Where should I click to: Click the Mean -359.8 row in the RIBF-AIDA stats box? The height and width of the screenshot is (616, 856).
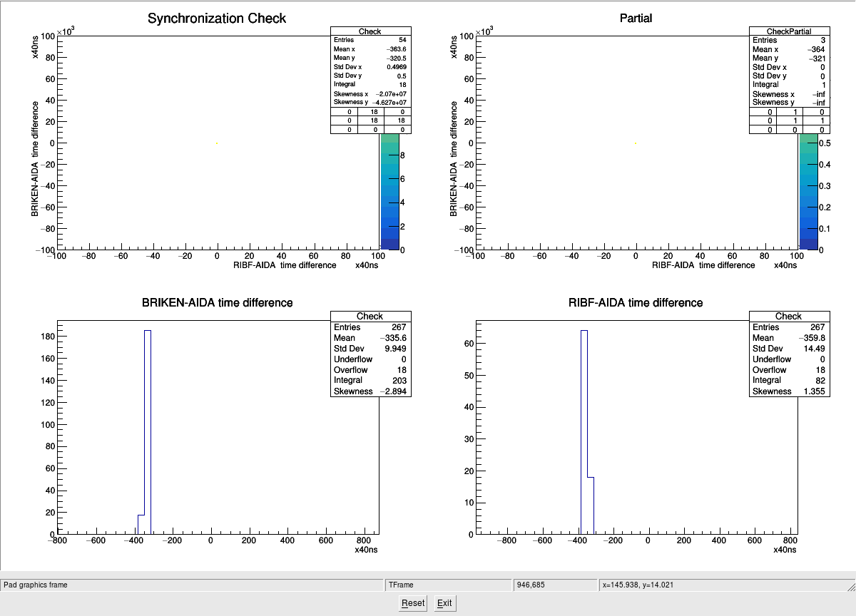tap(789, 338)
